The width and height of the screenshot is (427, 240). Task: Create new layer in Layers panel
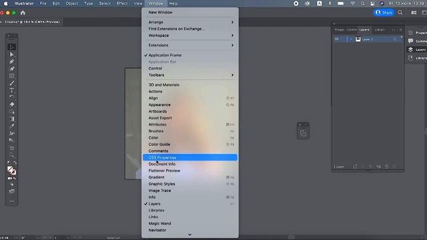point(387,166)
